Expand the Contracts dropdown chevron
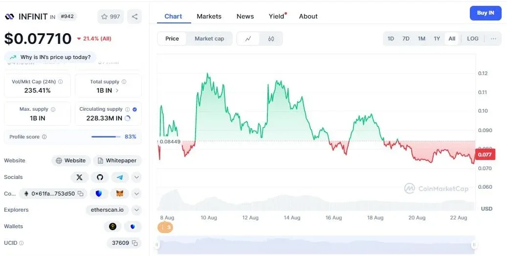The height and width of the screenshot is (256, 507). point(136,194)
